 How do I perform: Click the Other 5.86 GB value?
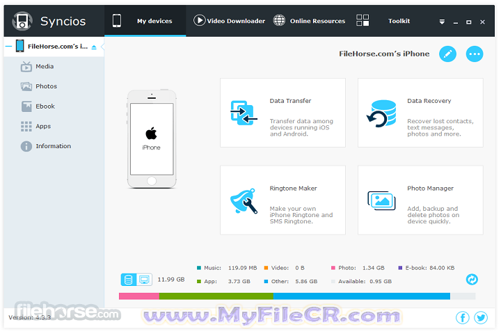point(306,282)
